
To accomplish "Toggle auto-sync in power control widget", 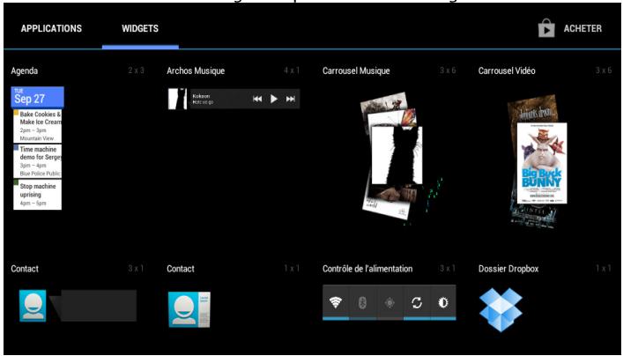I will 417,303.
